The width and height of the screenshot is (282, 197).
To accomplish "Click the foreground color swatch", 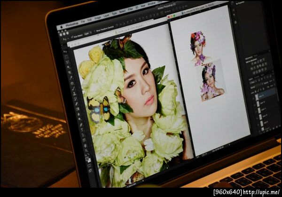I will 87,158.
